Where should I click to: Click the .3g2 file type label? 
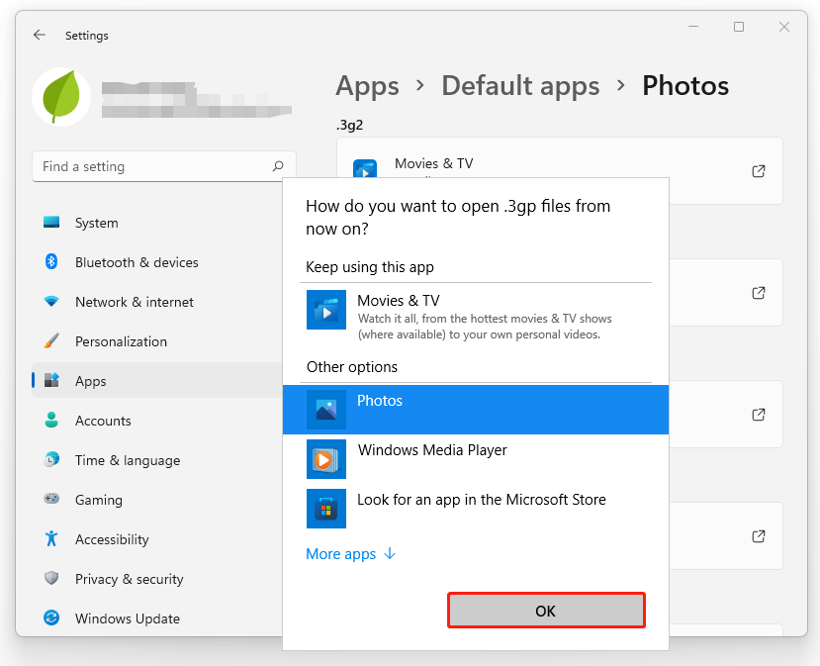(x=350, y=125)
